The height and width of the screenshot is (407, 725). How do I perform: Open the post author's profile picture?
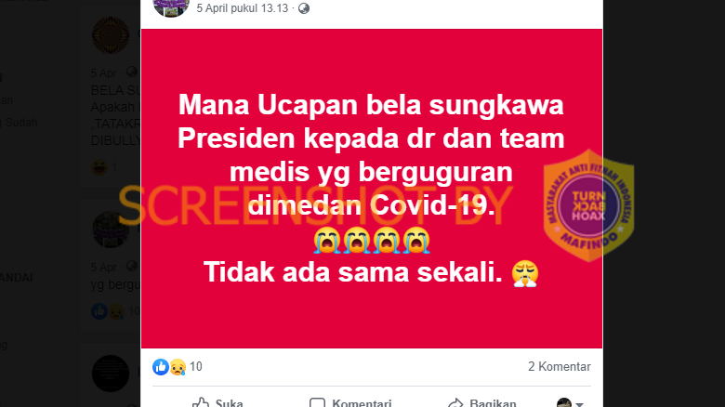tap(171, 7)
